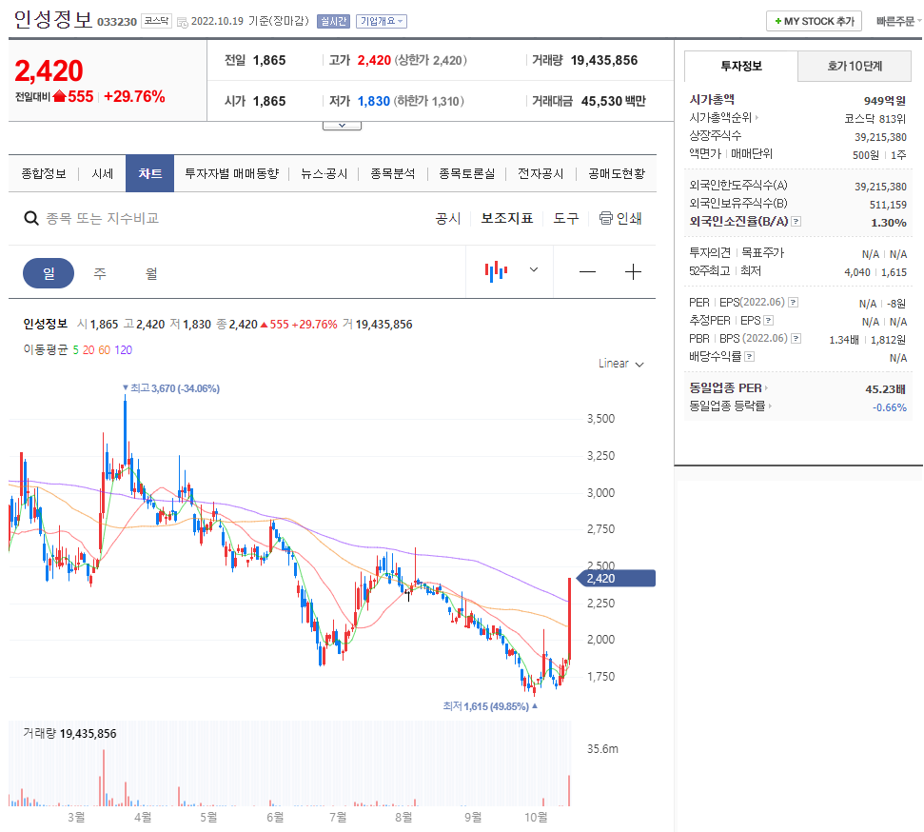Click the 코스닥 market badge
Screen dimensions: 924x832
point(156,21)
